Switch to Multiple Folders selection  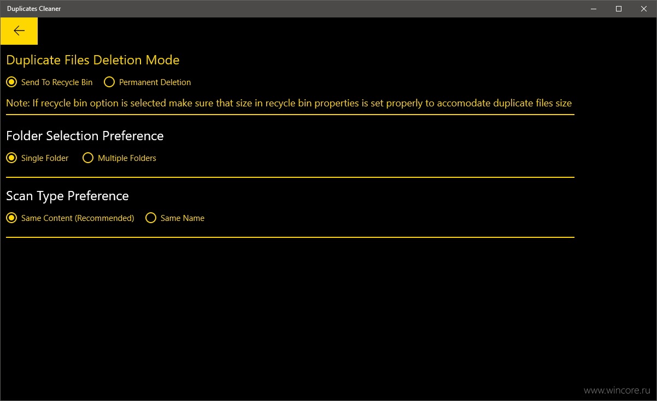coord(119,158)
